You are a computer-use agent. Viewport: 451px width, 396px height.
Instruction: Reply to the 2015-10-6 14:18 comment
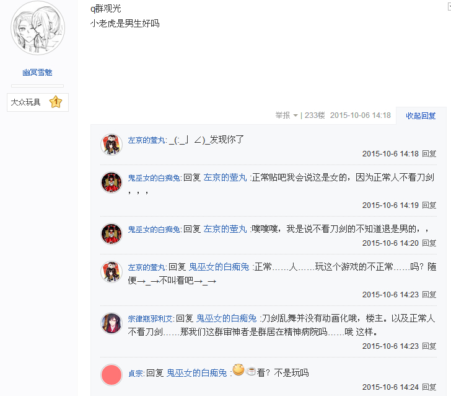(x=429, y=153)
